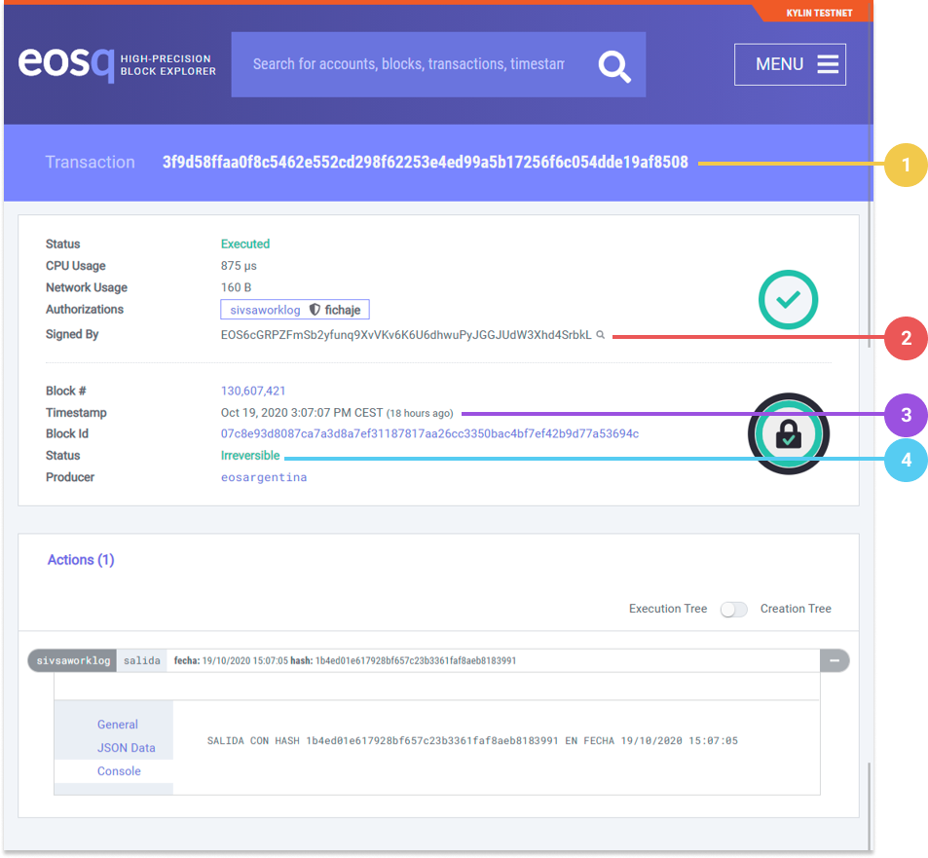
Task: Open the sivsaworklog fichaje authorization
Action: (295, 310)
